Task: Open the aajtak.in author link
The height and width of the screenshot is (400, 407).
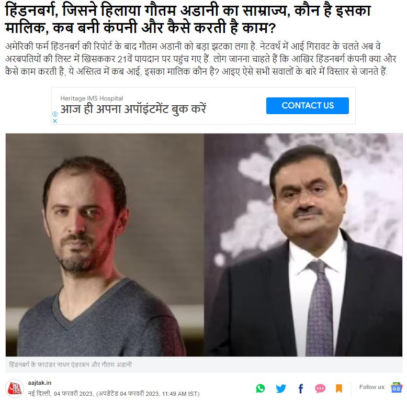Action: 39,383
